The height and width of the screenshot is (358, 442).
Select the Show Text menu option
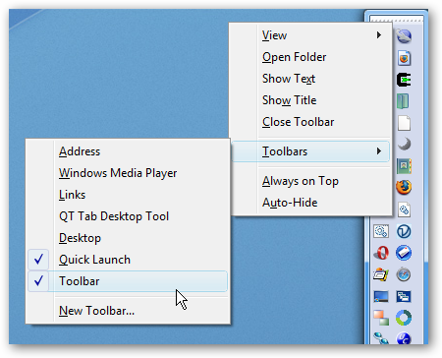pyautogui.click(x=310, y=79)
